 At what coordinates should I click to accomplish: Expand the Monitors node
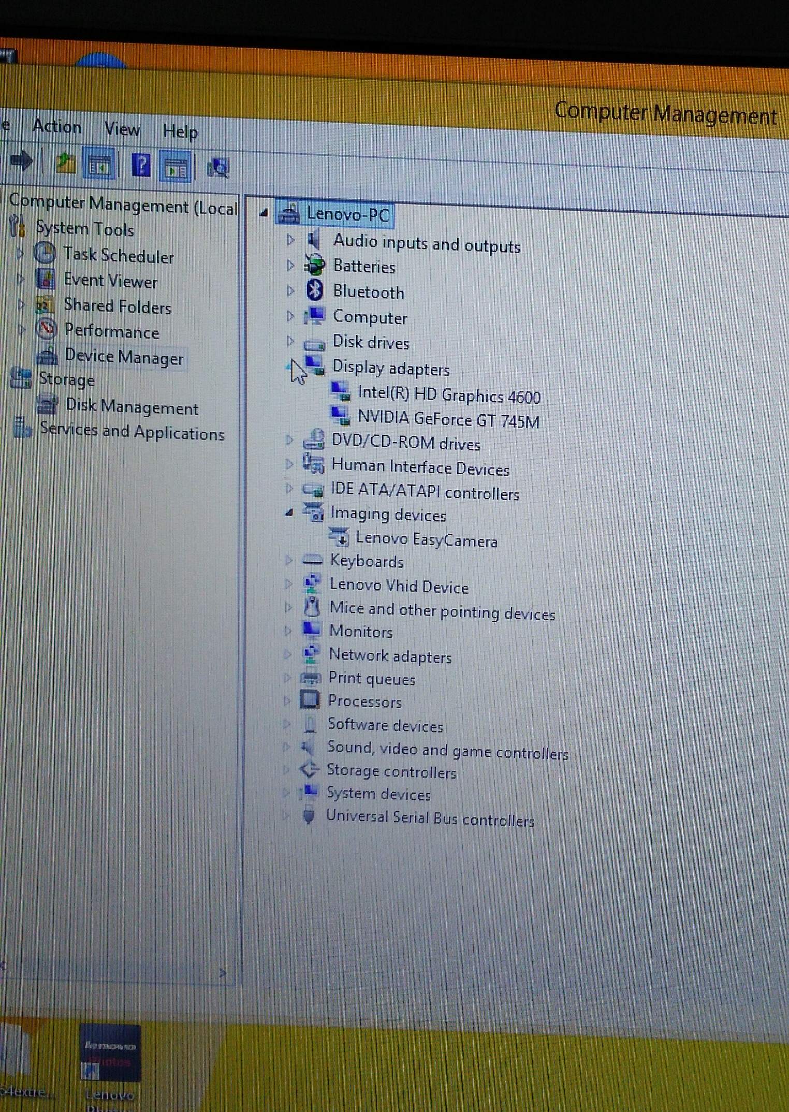[288, 630]
